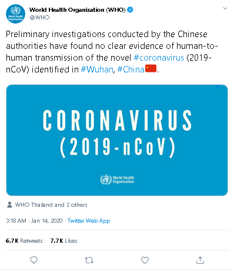Open the Coronavirus 2019-nCoV image
The height and width of the screenshot is (271, 234).
point(117,140)
